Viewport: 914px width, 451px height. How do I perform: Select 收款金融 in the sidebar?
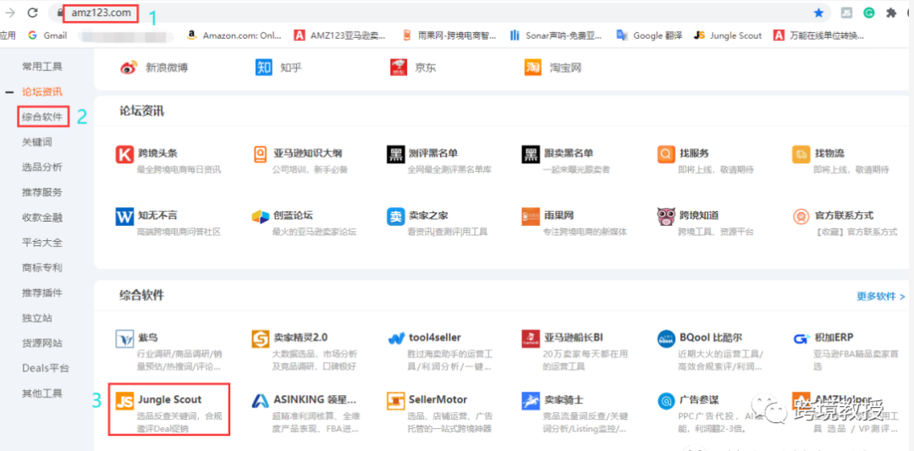[42, 217]
